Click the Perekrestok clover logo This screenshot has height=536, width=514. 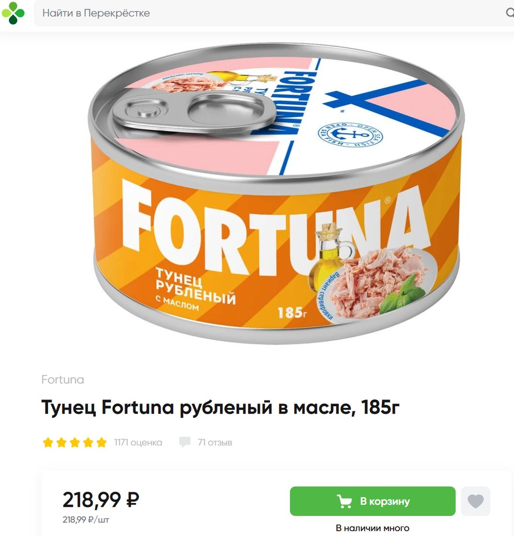13,13
